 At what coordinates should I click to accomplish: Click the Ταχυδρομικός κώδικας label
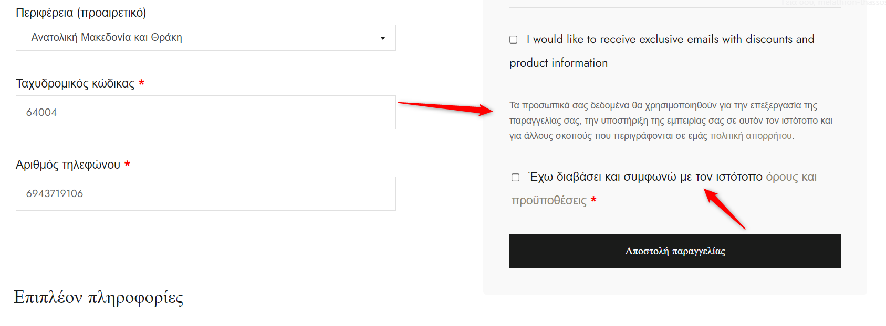click(75, 83)
